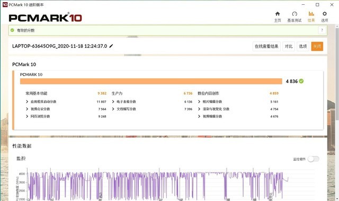Expand the 文档编写分数 row

[113, 109]
